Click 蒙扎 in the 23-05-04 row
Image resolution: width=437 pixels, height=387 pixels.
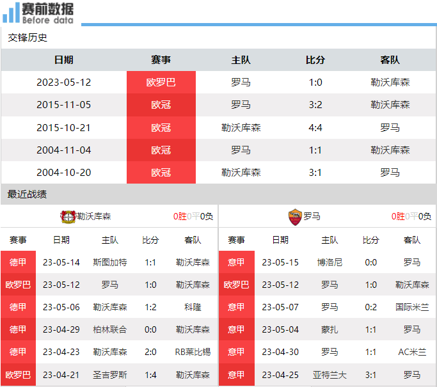(x=330, y=329)
